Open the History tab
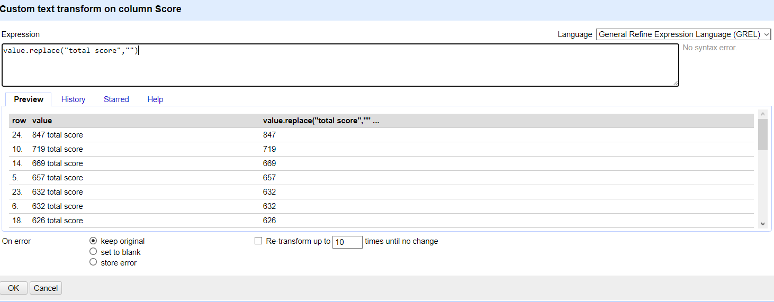This screenshot has width=774, height=302. [x=73, y=99]
